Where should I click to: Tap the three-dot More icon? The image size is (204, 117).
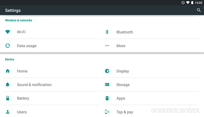[107, 46]
